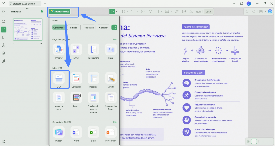
Task: Select the measurement tool icon
Action: click(x=167, y=11)
